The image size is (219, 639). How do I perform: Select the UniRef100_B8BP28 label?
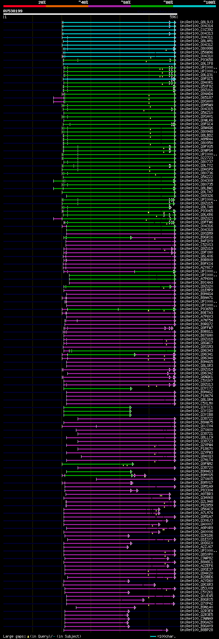point(196,630)
